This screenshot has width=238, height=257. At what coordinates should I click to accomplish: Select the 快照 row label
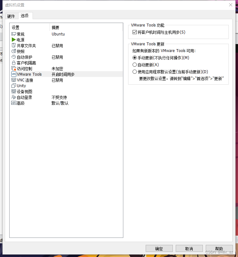pyautogui.click(x=20, y=51)
